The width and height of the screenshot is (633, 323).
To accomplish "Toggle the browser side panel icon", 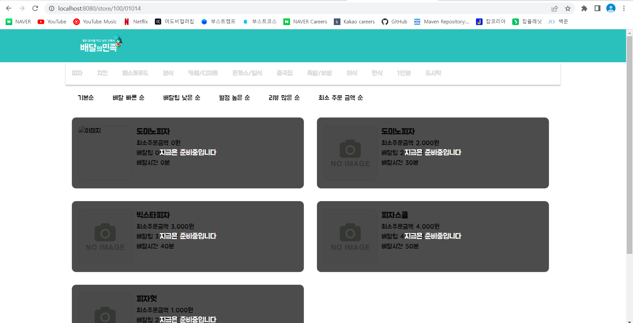I will click(597, 8).
